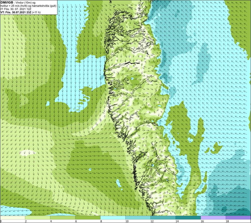Click the 2-4 m/s light green swatch
Screen dimensions: 251x223
click(x=38, y=217)
